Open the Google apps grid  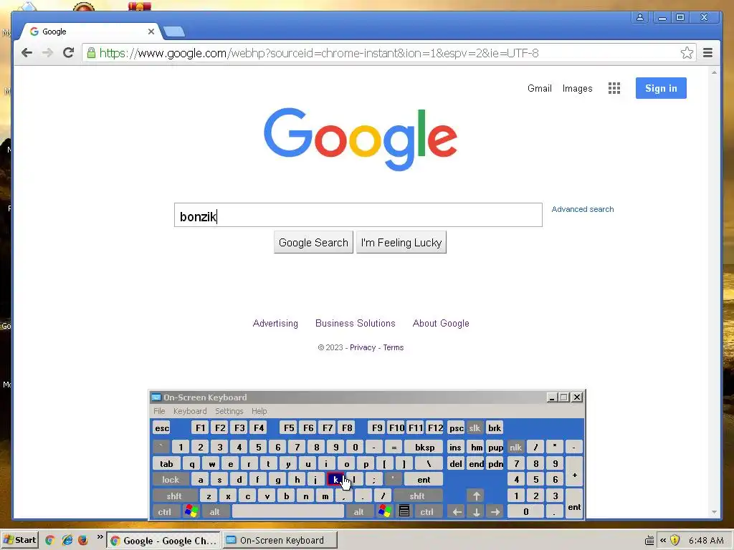(x=614, y=88)
